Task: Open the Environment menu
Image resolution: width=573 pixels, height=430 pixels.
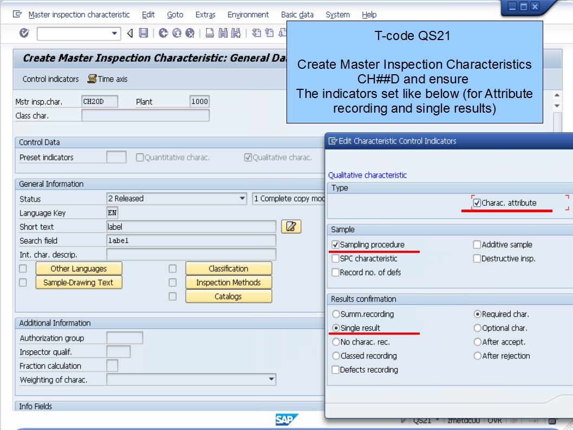Action: 248,15
